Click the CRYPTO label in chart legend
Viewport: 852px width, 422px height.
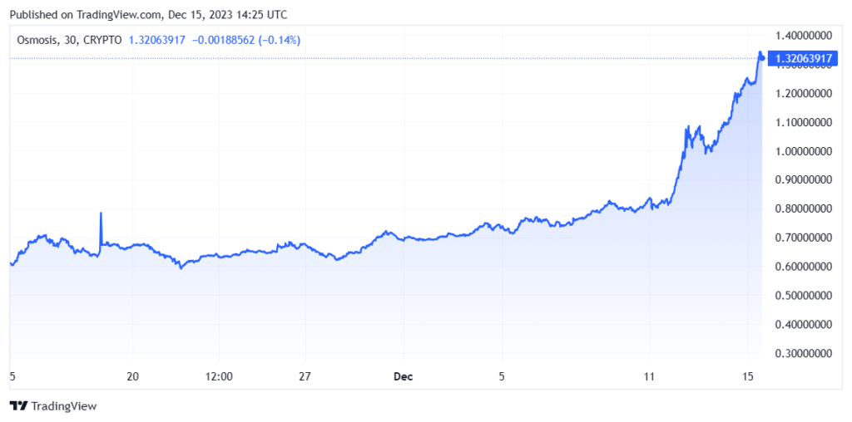[x=104, y=39]
